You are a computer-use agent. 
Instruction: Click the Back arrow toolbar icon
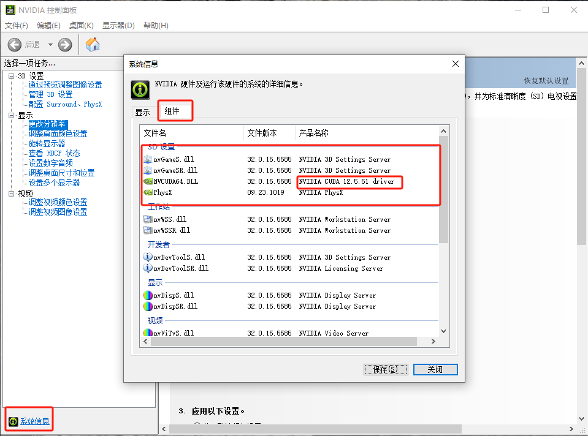tap(15, 45)
